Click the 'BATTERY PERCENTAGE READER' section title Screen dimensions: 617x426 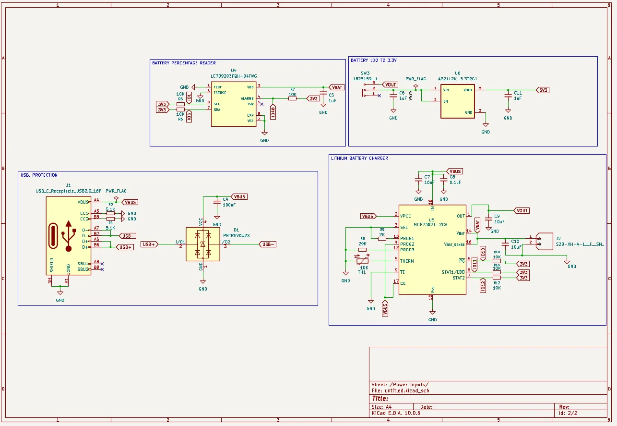[184, 63]
